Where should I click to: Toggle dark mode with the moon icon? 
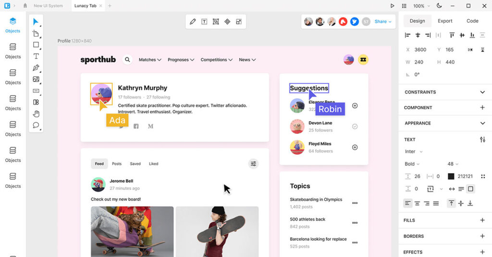[x=439, y=6]
